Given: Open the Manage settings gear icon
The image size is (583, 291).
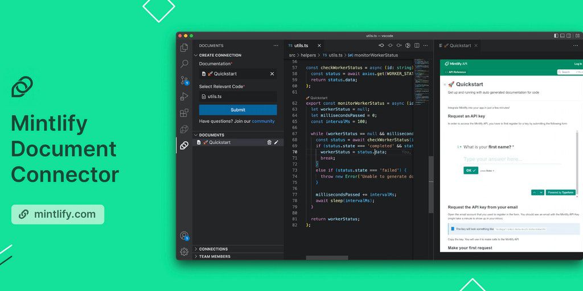Looking at the screenshot, I should click(184, 252).
